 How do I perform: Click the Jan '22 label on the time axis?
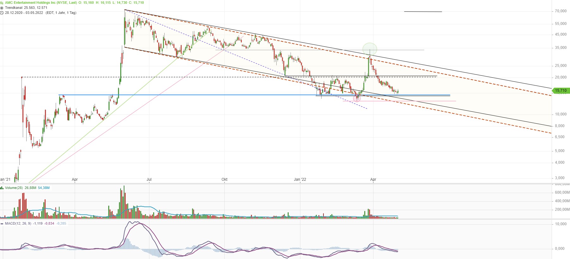300,180
